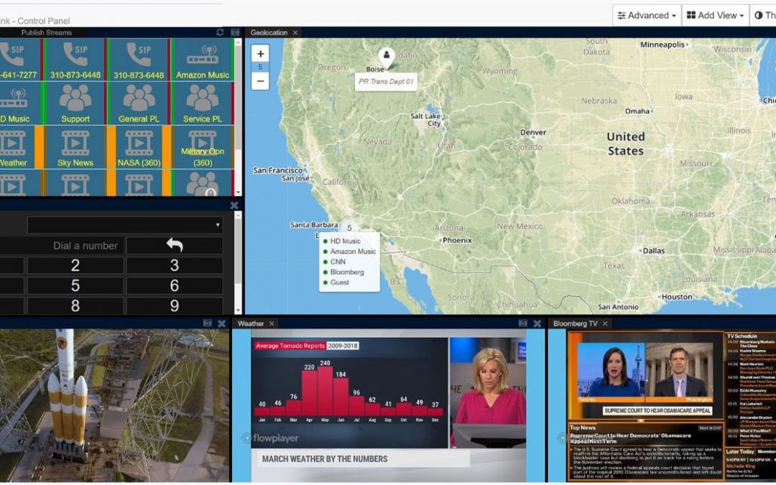
Task: Expand the Add View dropdown
Action: coord(715,14)
